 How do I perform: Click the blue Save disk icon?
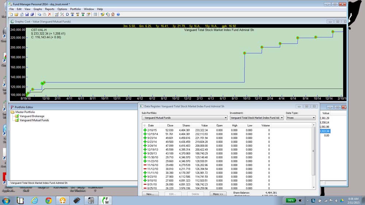point(27,15)
